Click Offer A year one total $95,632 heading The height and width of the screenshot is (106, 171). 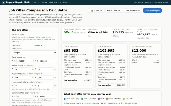[x=71, y=51]
